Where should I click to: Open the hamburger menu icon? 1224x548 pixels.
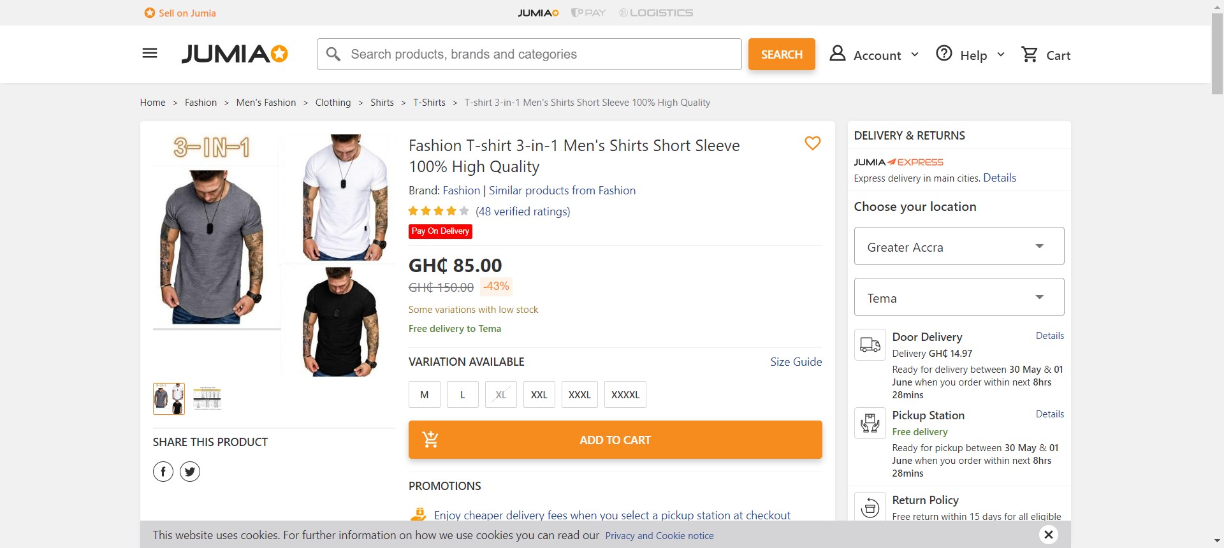pos(150,54)
